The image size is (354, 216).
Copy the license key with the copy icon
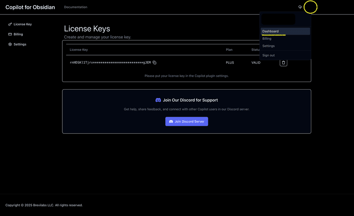154,63
